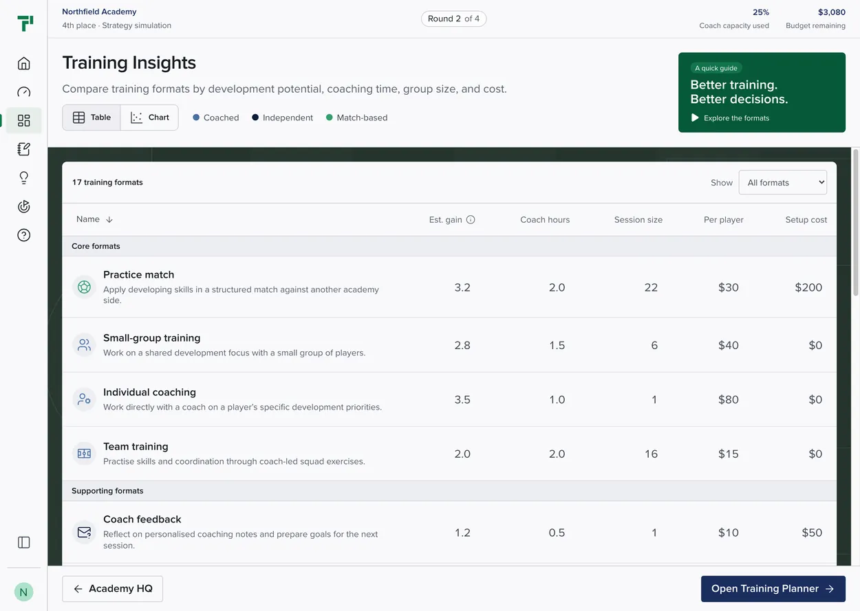Click the Practice match row title
This screenshot has width=860, height=611.
click(x=139, y=275)
